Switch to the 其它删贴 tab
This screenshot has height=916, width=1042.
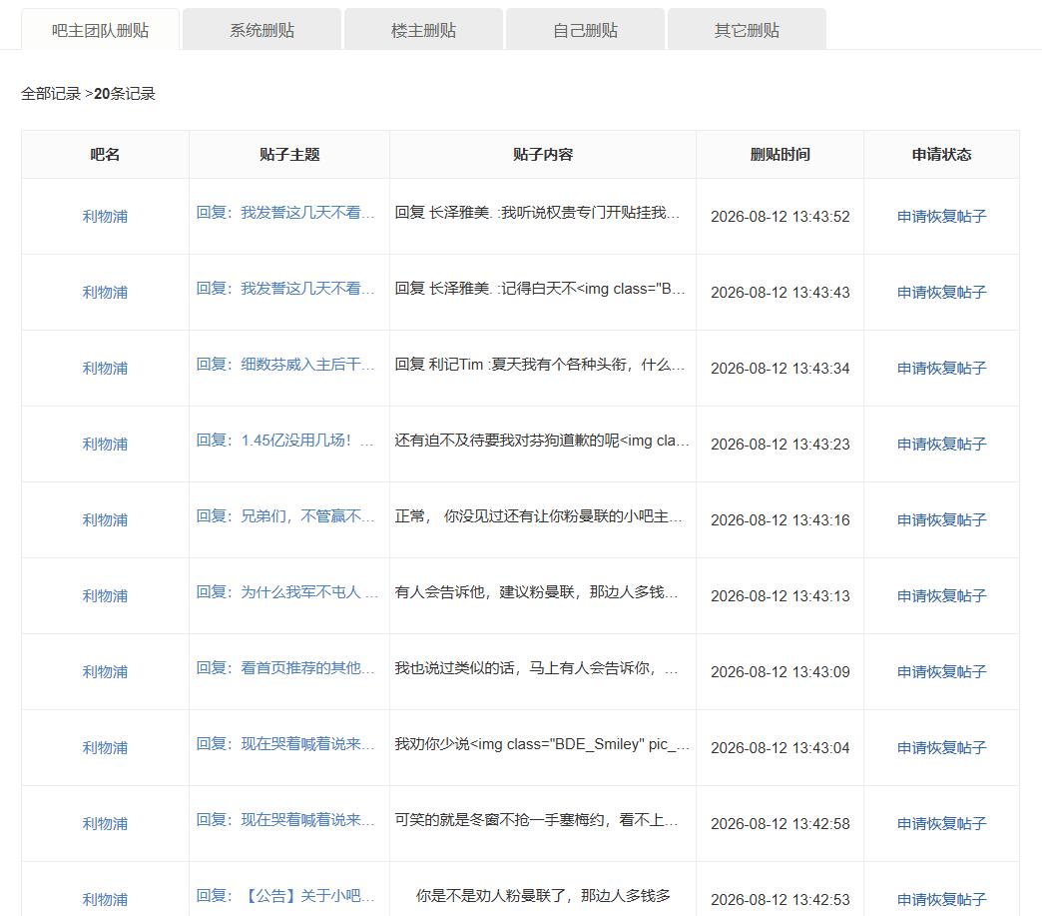click(x=747, y=30)
